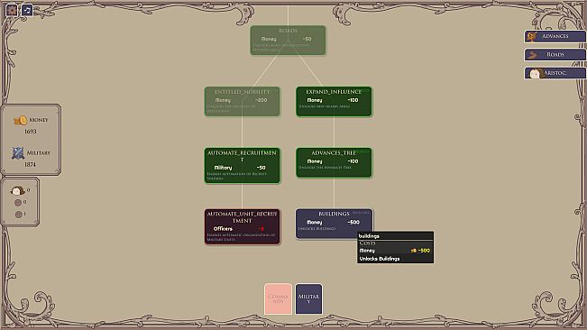
Task: Switch to the Military tab
Action: [308, 299]
